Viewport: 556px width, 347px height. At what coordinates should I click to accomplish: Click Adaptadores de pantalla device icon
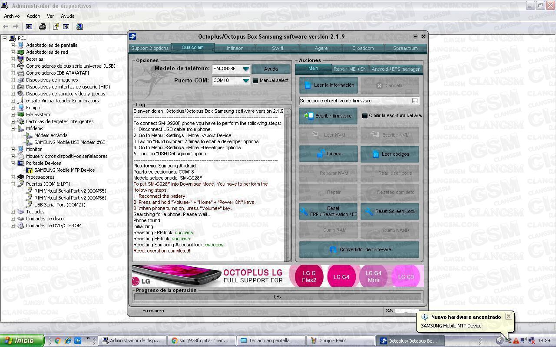(x=20, y=45)
